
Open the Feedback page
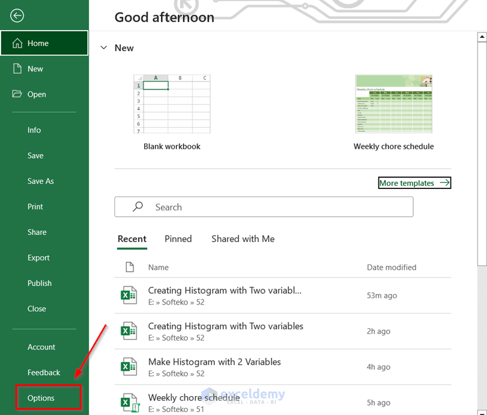tap(44, 372)
